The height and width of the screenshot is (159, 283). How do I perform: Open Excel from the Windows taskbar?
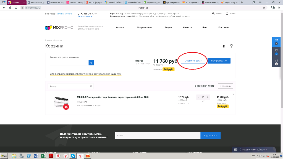tap(43, 156)
